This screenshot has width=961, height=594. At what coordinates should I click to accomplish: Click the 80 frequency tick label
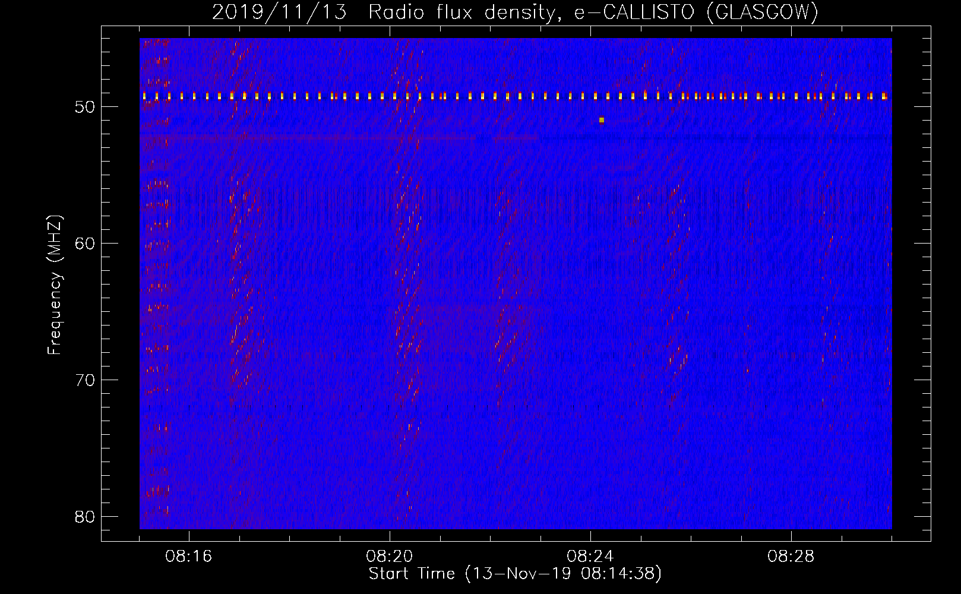tap(86, 517)
